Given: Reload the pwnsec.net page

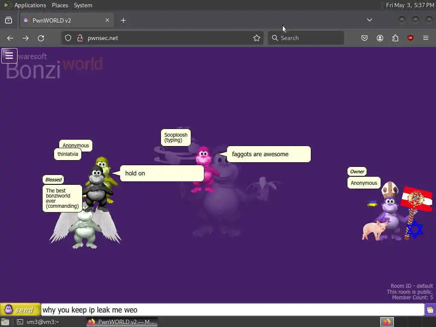Looking at the screenshot, I should click(x=41, y=38).
